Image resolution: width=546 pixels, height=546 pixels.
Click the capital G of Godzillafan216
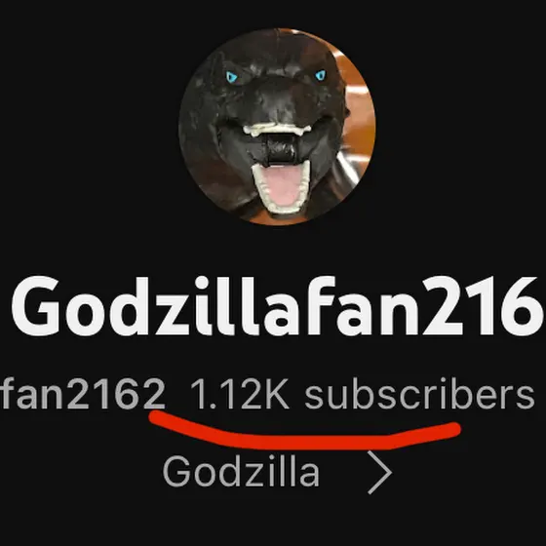click(37, 306)
